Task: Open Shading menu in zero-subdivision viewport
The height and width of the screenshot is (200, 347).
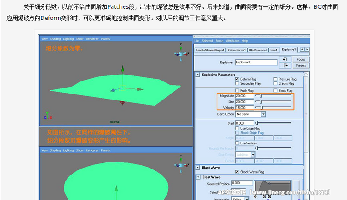Action: [x=56, y=39]
